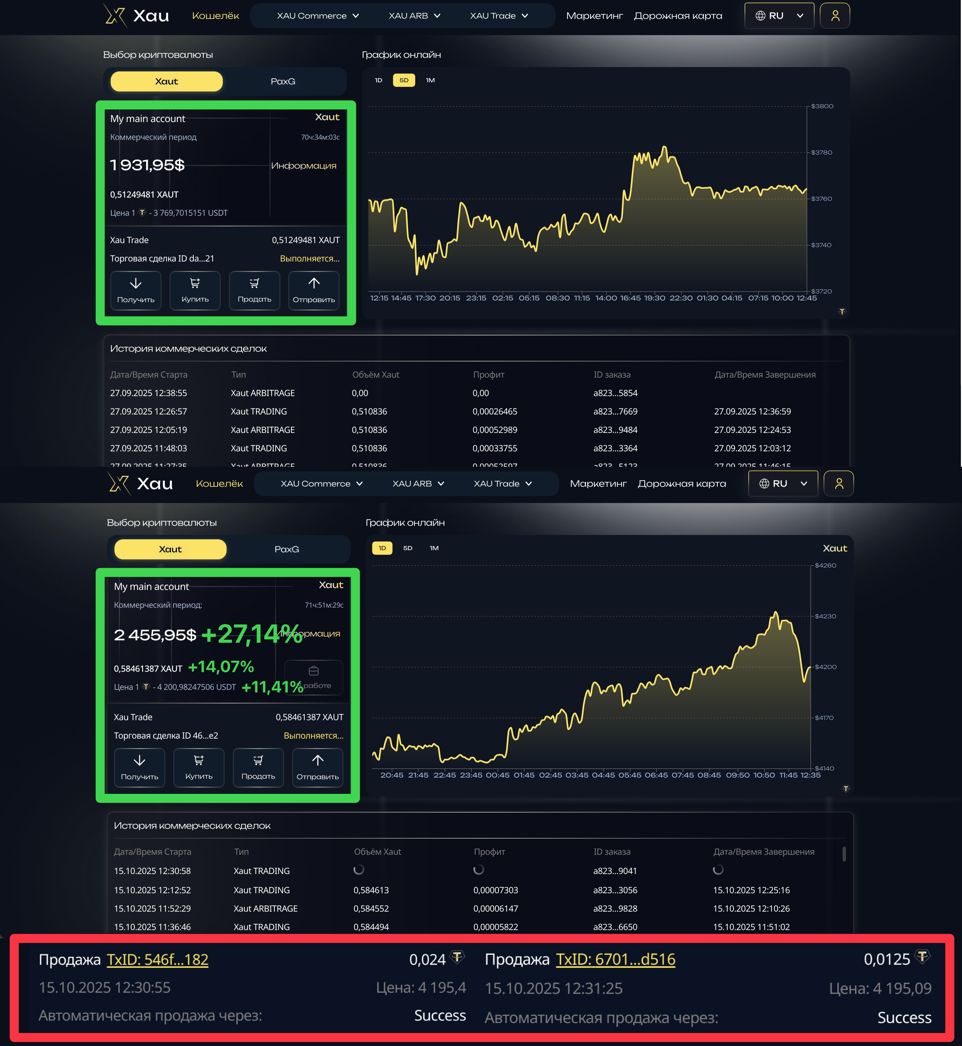Open user profile icon in the uppermost header
This screenshot has height=1046, width=962.
[835, 16]
